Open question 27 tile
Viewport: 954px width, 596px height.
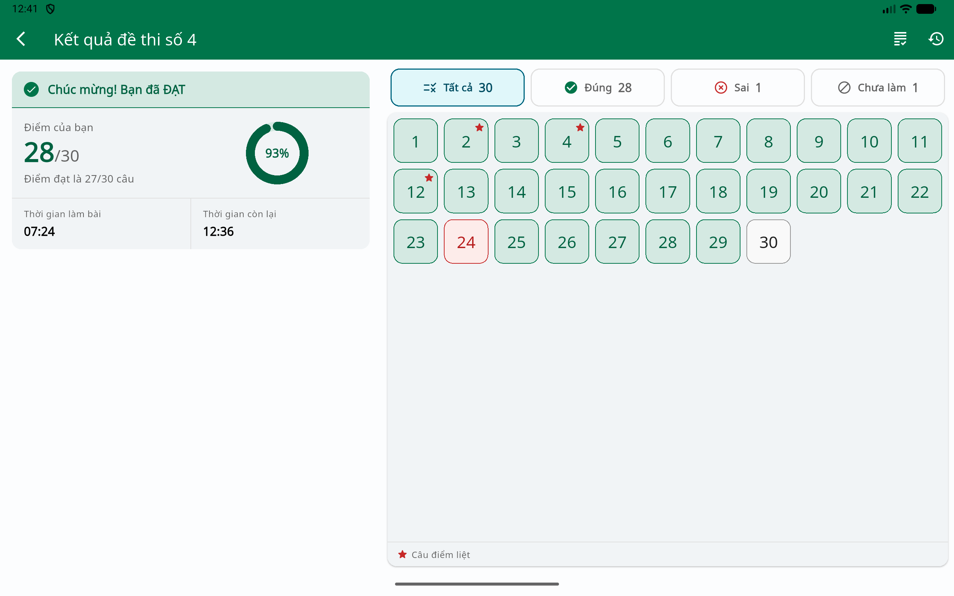pyautogui.click(x=617, y=242)
